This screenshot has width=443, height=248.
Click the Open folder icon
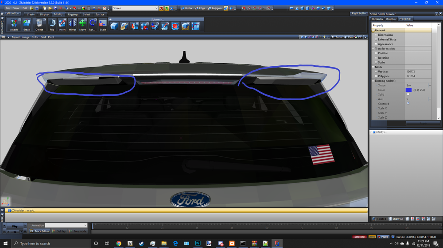click(x=50, y=8)
